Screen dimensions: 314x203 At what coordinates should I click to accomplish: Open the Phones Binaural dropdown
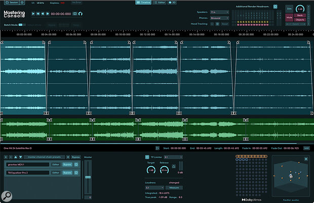[x=219, y=18]
